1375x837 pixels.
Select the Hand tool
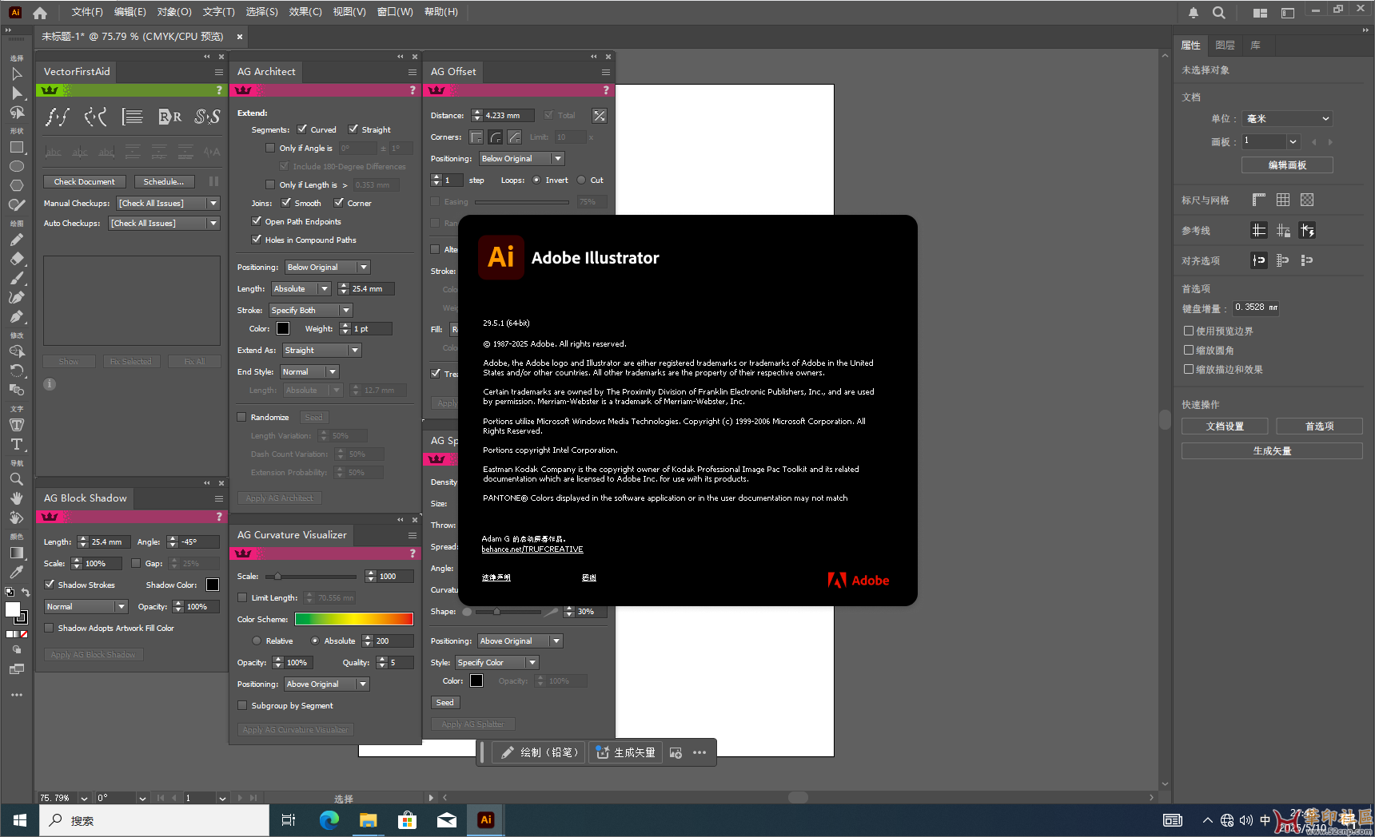[x=16, y=498]
